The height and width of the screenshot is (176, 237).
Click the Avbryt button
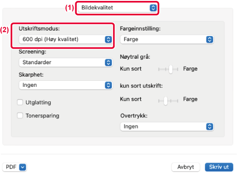186,167
